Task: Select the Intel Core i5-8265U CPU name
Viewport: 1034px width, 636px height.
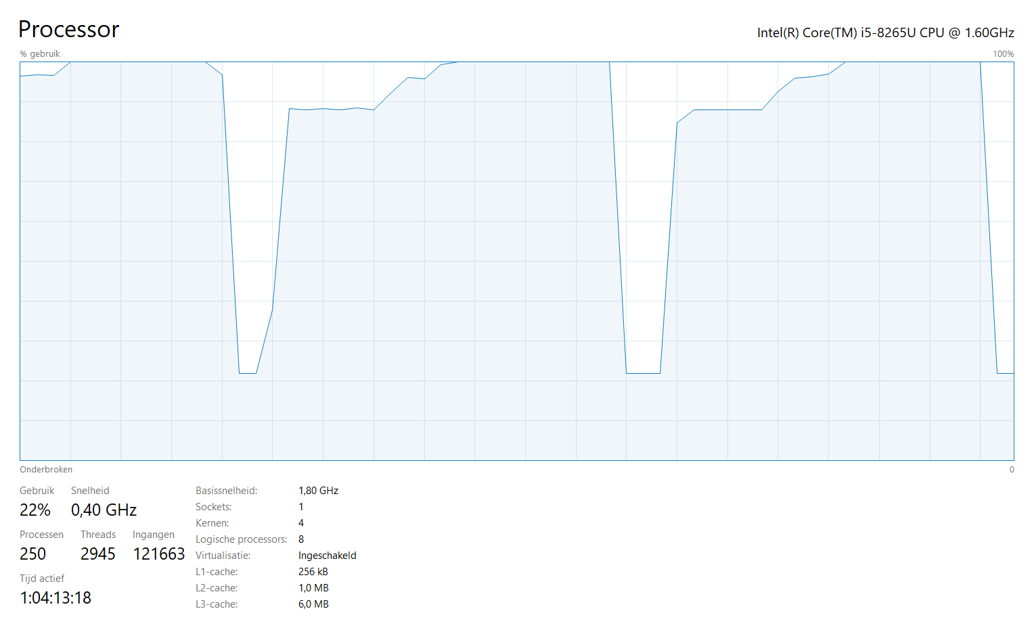Action: [x=885, y=32]
